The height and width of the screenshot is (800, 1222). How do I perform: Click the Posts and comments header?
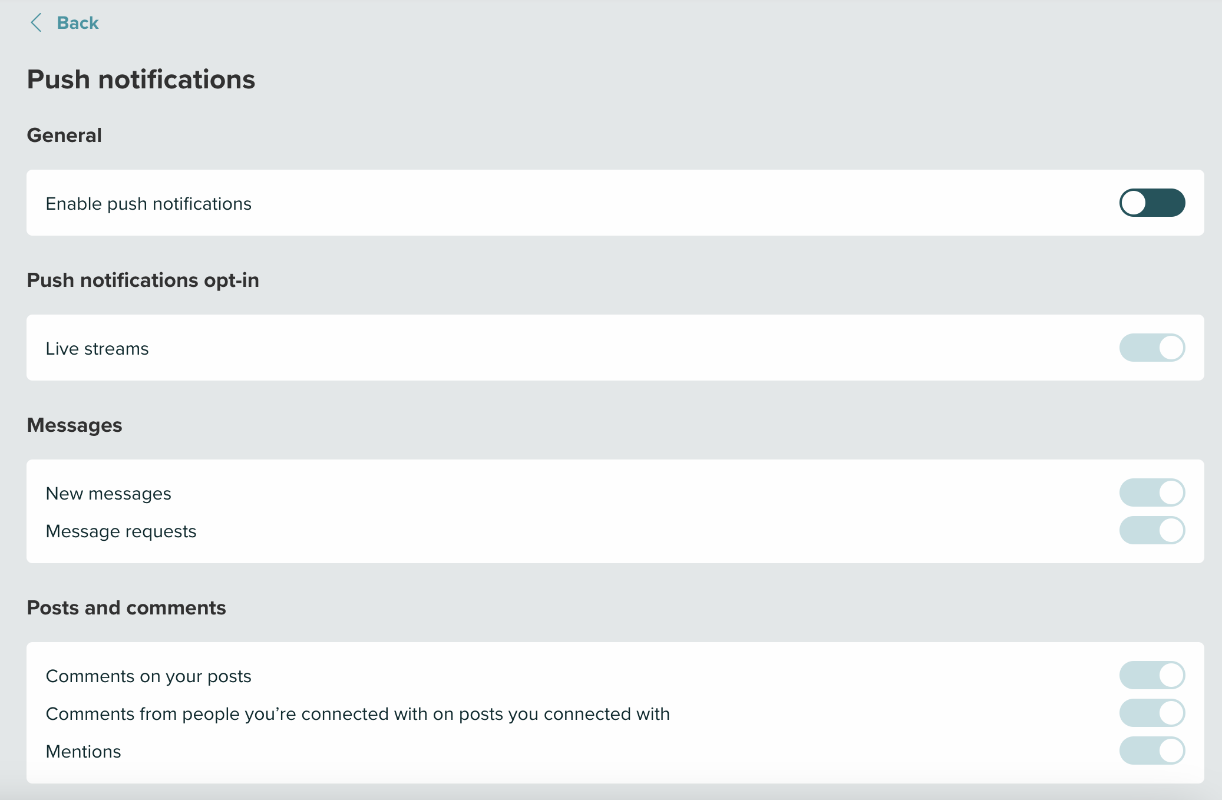point(125,607)
